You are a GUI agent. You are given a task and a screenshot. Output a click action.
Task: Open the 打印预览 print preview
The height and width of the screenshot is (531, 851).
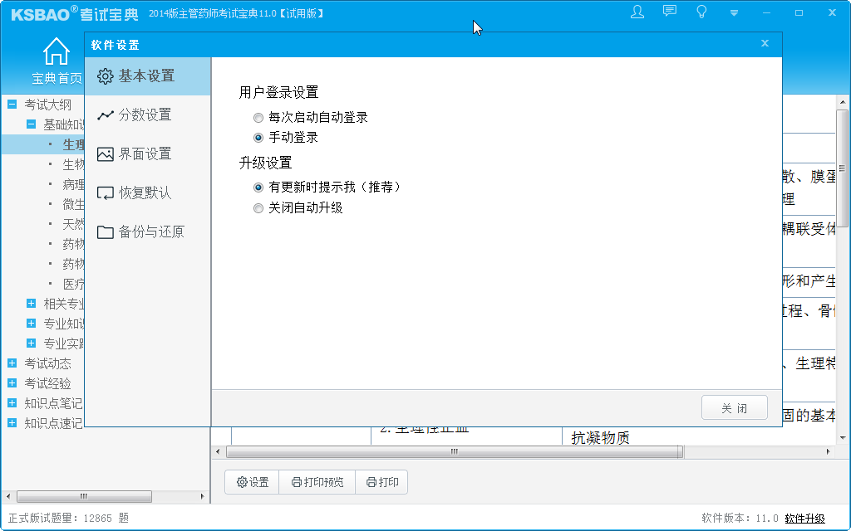(317, 481)
